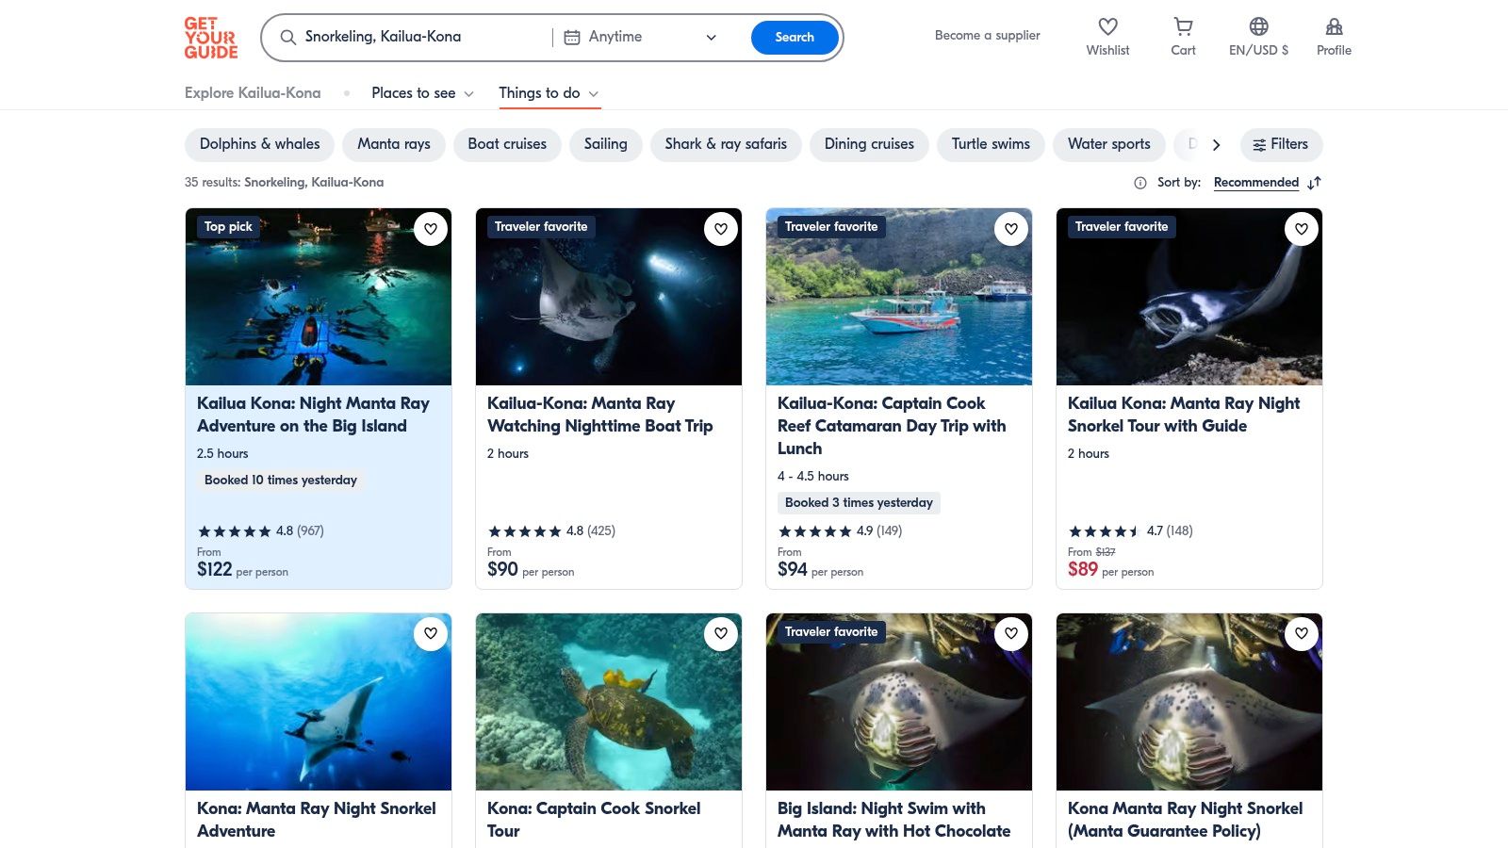Select the Dining cruises category chip
Viewport: 1508px width, 848px height.
pos(869,145)
